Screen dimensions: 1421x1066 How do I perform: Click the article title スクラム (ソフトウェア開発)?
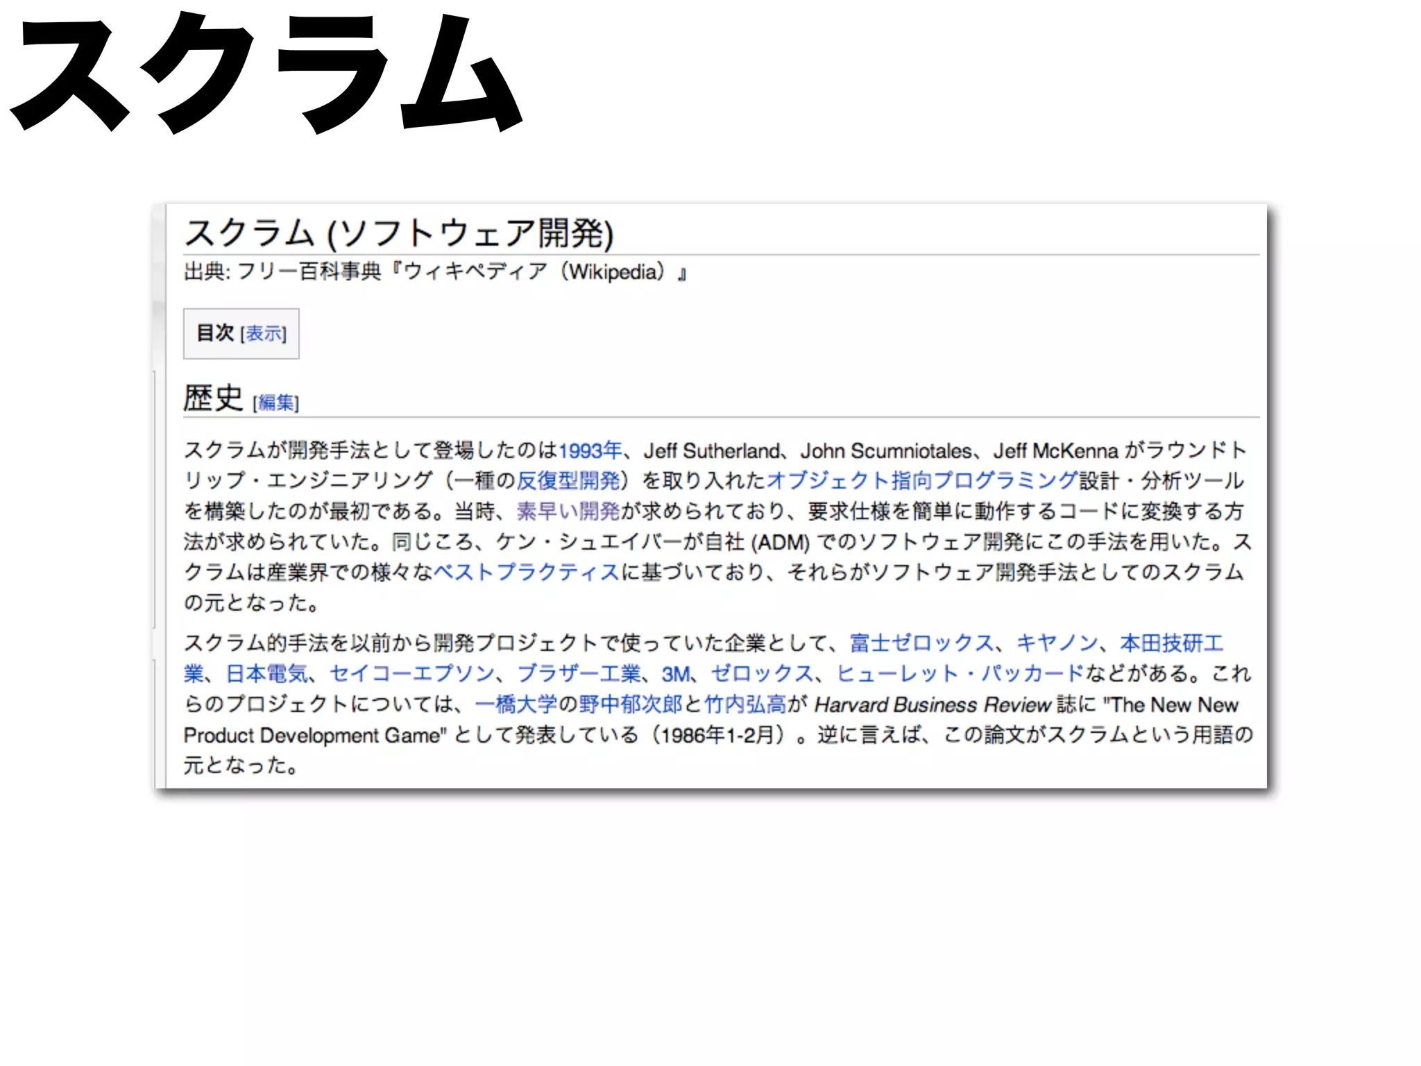tap(400, 232)
